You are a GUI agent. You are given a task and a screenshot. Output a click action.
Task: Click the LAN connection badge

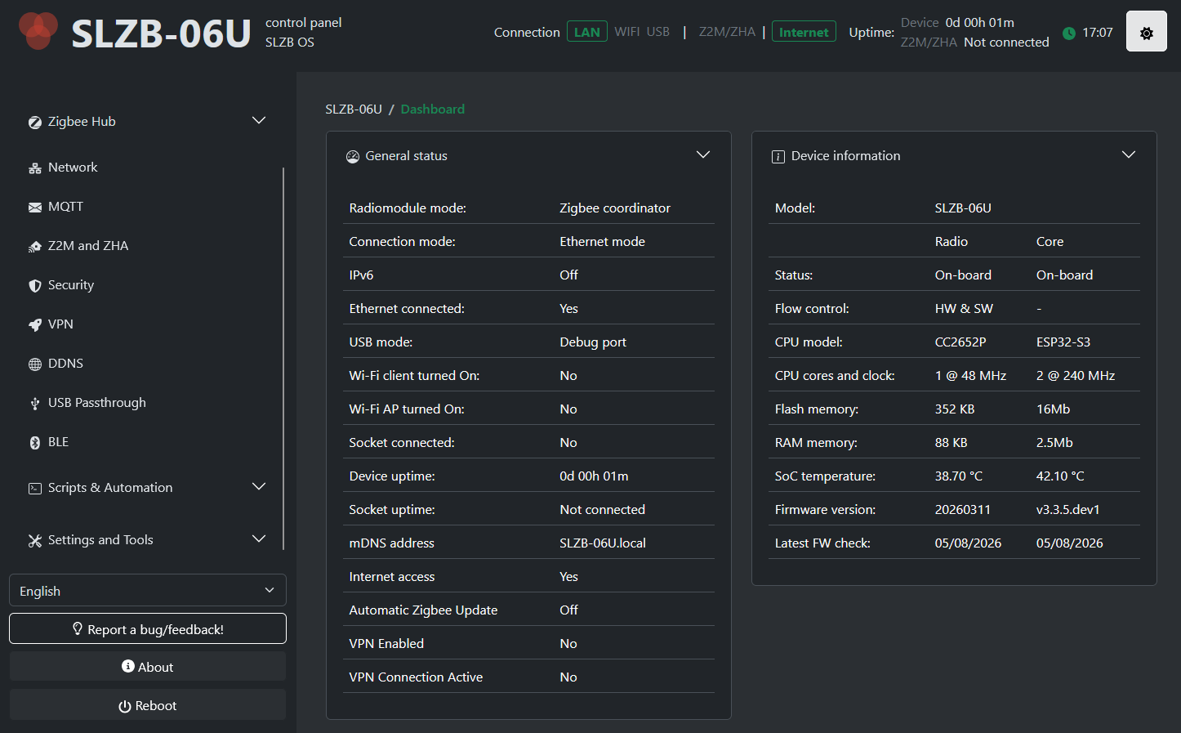tap(587, 32)
